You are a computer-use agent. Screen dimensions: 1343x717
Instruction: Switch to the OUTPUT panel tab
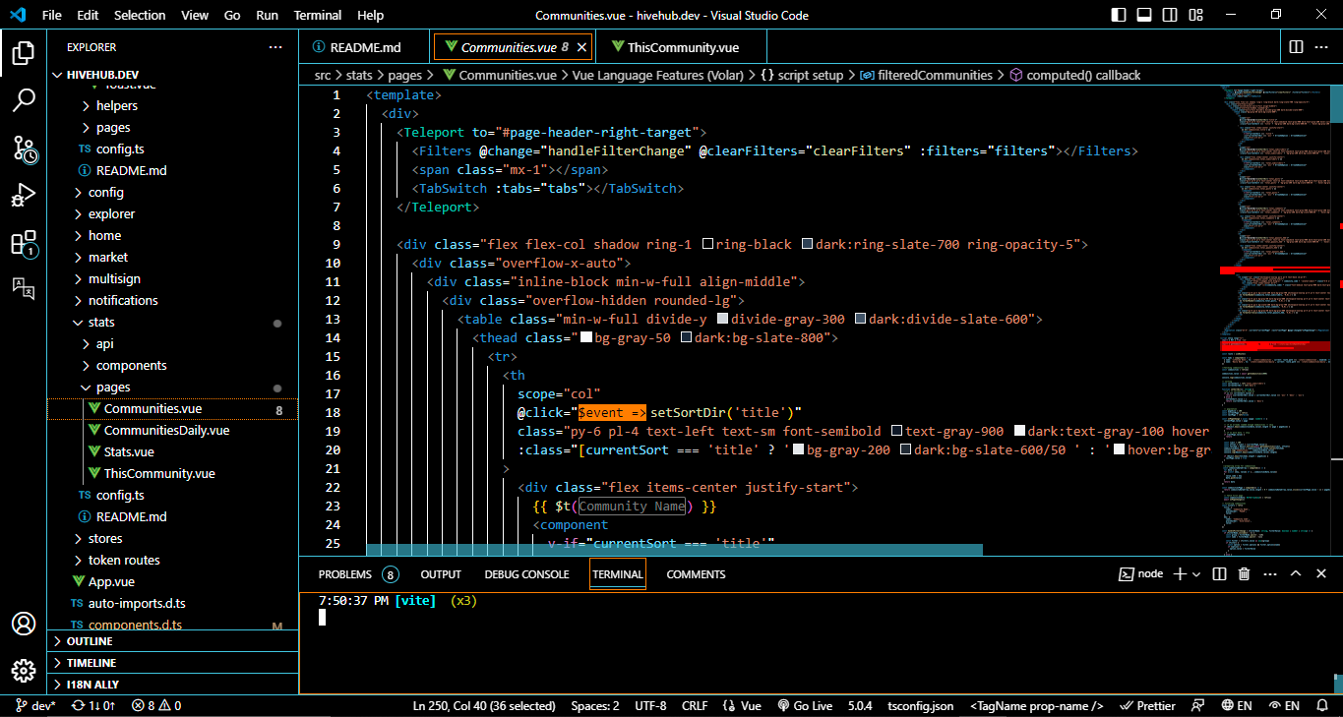tap(441, 574)
